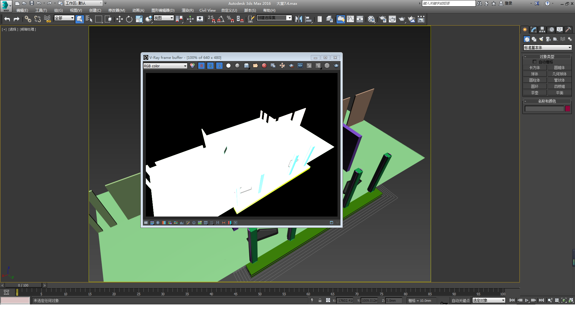575x323 pixels.
Task: Open the 渲染(R) menu
Action: click(187, 10)
